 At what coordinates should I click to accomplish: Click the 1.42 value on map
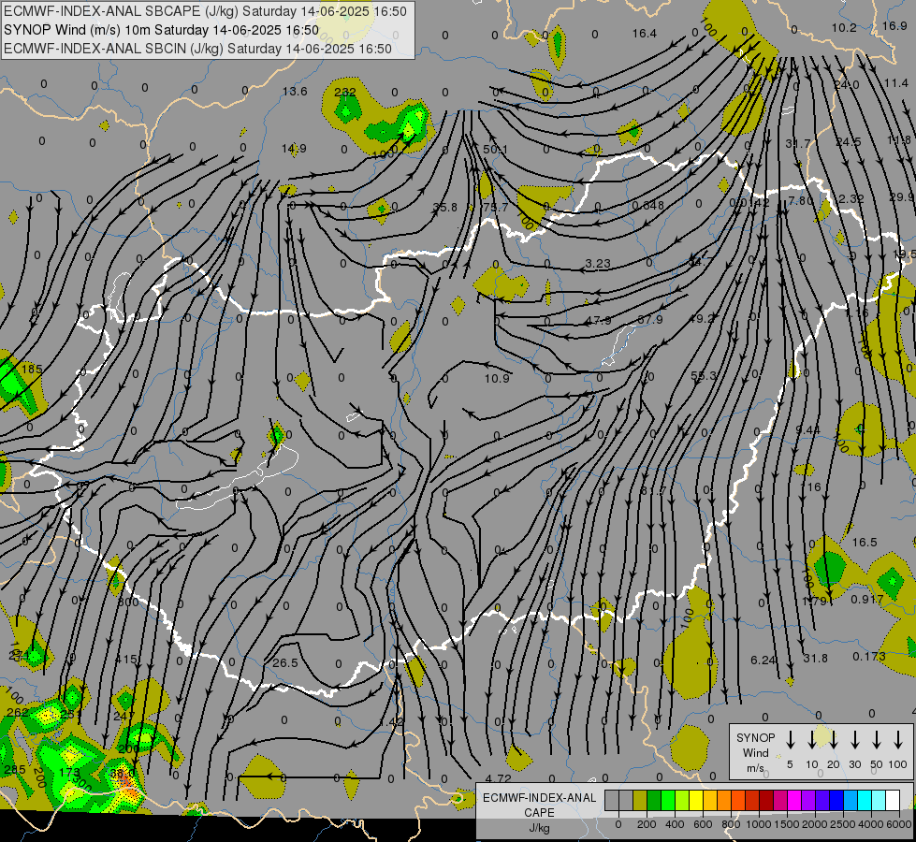(391, 721)
